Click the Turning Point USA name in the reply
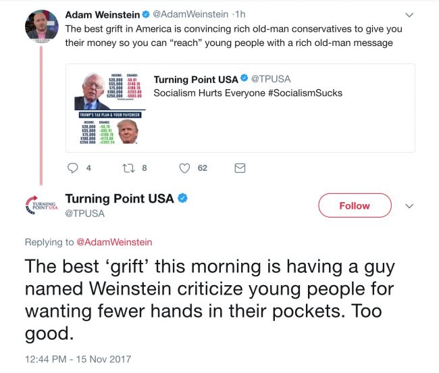 (119, 199)
